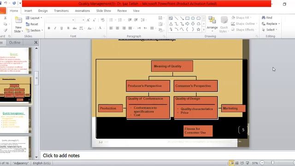Close the slides outline pane
Image resolution: width=295 pixels, height=166 pixels.
(36, 42)
